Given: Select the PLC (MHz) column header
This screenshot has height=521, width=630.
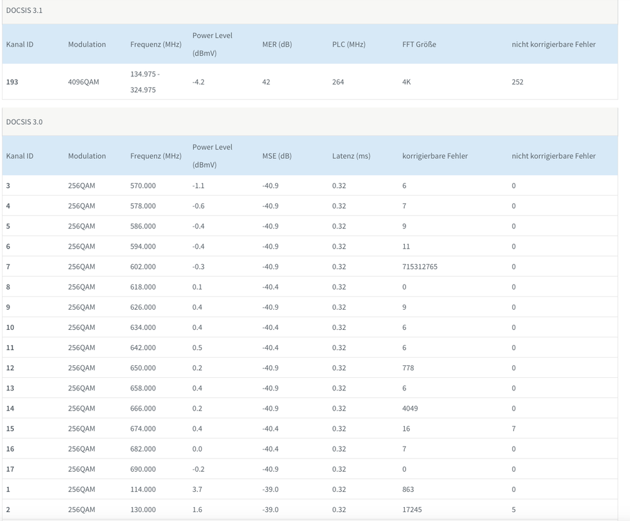Looking at the screenshot, I should (349, 44).
